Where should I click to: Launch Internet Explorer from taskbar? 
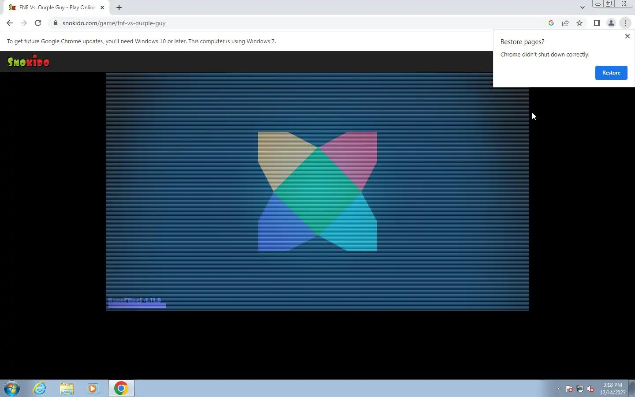click(x=40, y=388)
